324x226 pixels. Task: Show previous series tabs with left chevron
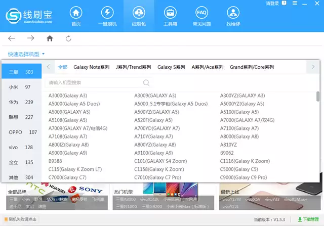point(49,67)
